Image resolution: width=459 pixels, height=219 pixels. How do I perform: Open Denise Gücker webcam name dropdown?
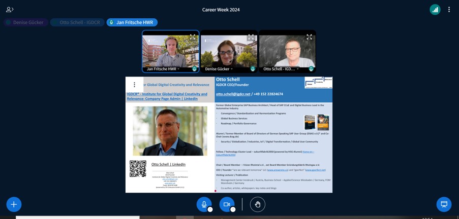click(219, 69)
